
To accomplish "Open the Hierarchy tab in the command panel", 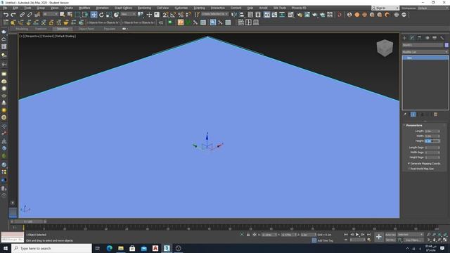I will point(420,38).
